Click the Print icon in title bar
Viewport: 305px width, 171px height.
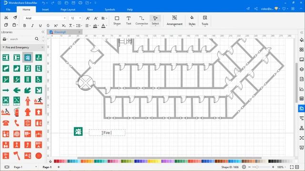[x=81, y=3]
